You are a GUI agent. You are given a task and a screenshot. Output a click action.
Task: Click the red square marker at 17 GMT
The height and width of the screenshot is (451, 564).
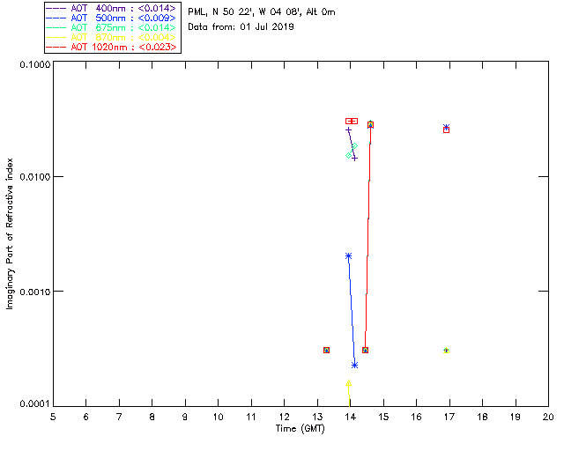(447, 130)
